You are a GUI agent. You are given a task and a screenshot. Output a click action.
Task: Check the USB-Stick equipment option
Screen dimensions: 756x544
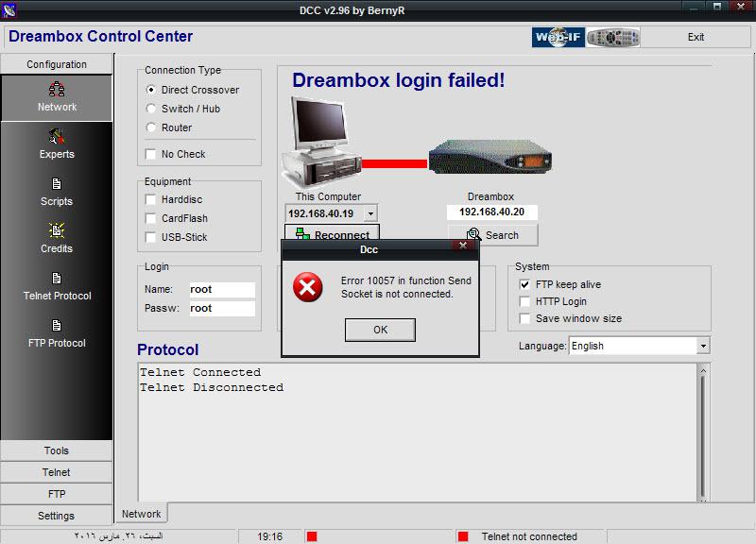pyautogui.click(x=151, y=237)
